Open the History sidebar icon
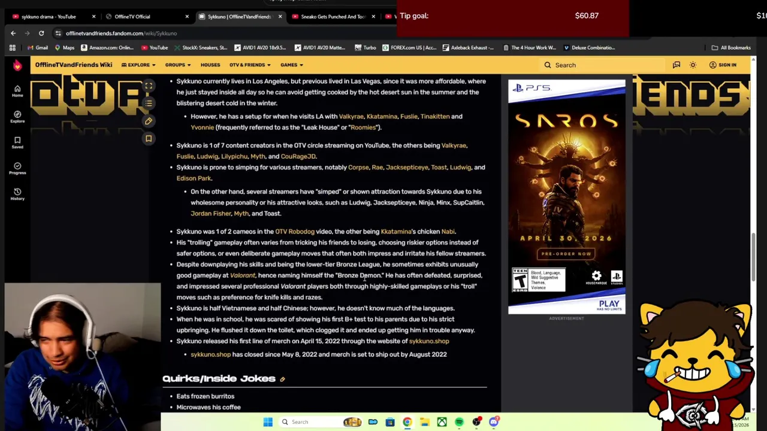 tap(17, 194)
